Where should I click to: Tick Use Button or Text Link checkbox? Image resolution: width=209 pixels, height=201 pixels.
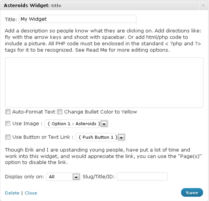[x=8, y=137]
